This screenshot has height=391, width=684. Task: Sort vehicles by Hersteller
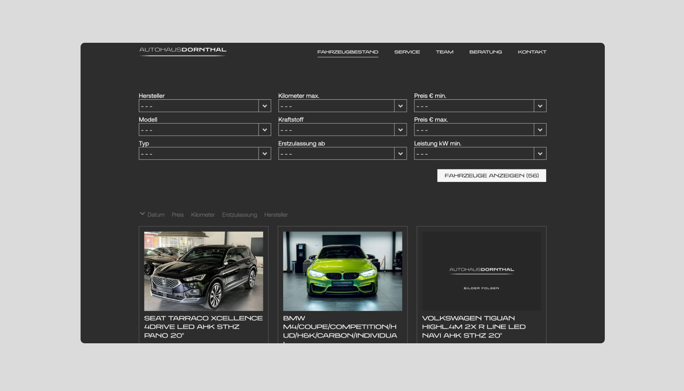(276, 215)
